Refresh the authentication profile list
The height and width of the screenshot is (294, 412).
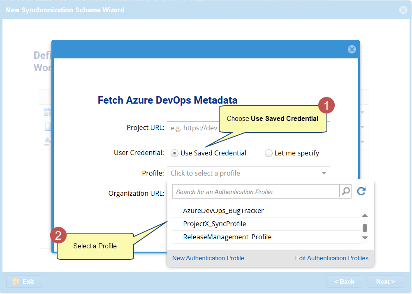pos(361,191)
